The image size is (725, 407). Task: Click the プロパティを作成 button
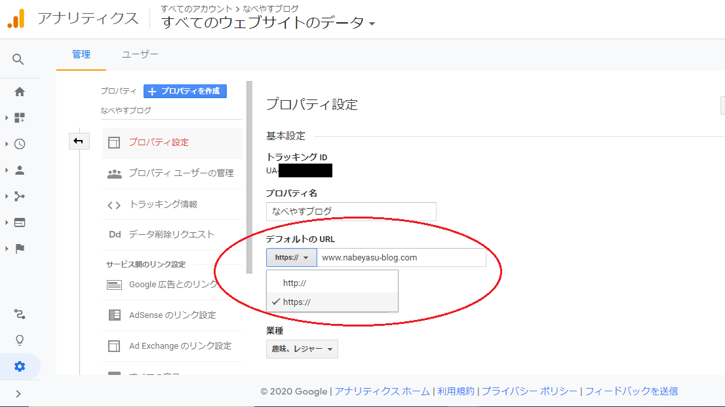pos(185,92)
